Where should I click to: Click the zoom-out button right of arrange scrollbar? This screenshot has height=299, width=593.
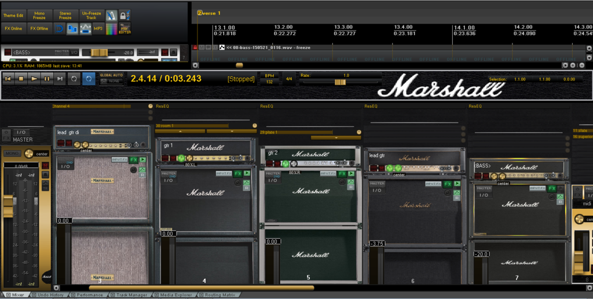coord(582,65)
